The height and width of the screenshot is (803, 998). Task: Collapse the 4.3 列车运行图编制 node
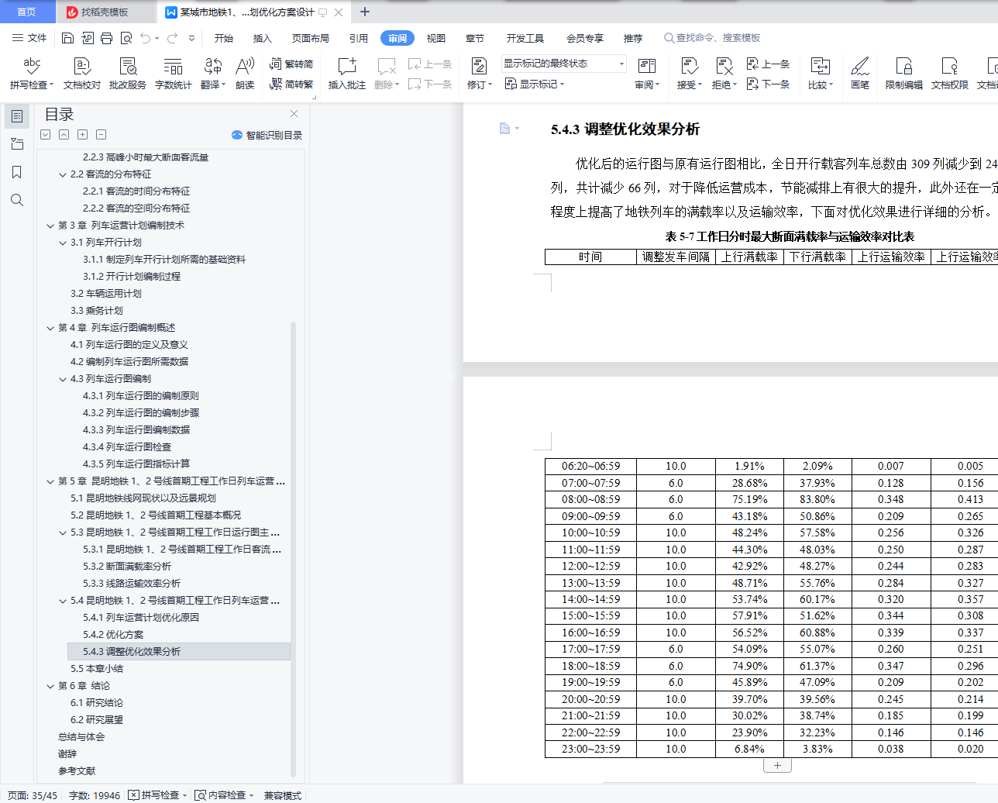coord(63,379)
